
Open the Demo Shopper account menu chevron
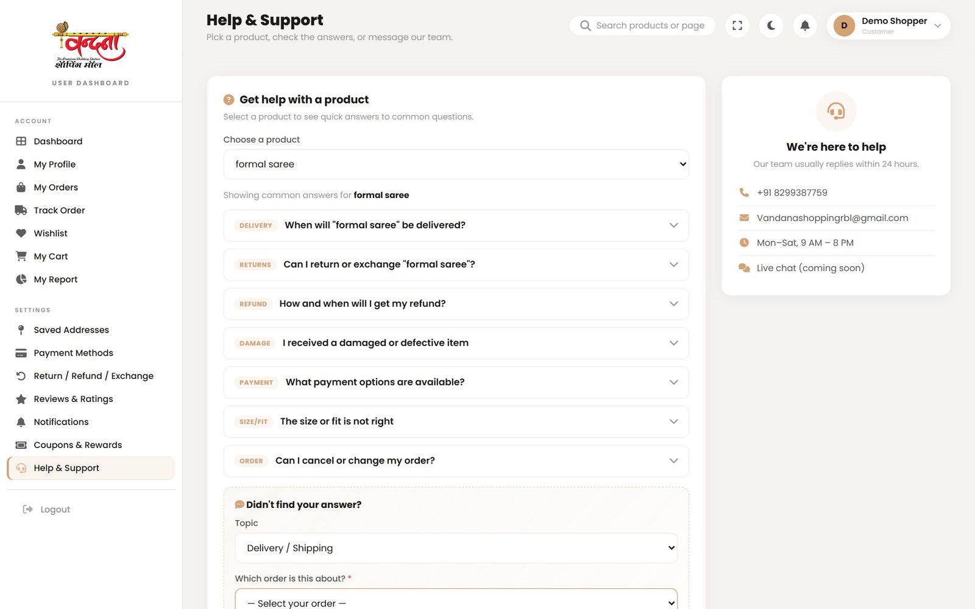pos(938,26)
